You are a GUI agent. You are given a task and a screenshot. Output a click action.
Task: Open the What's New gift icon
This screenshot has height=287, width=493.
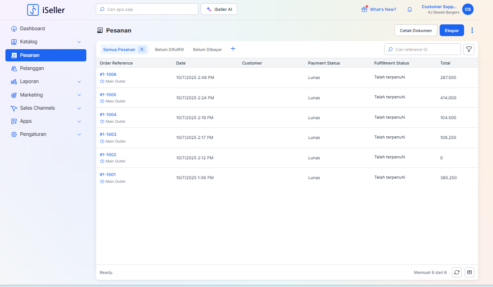pos(364,9)
